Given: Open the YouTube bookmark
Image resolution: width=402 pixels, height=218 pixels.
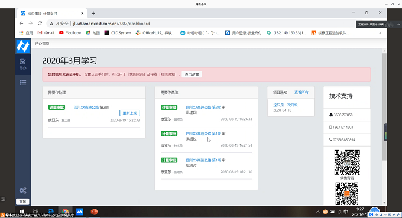Looking at the screenshot, I should 70,33.
